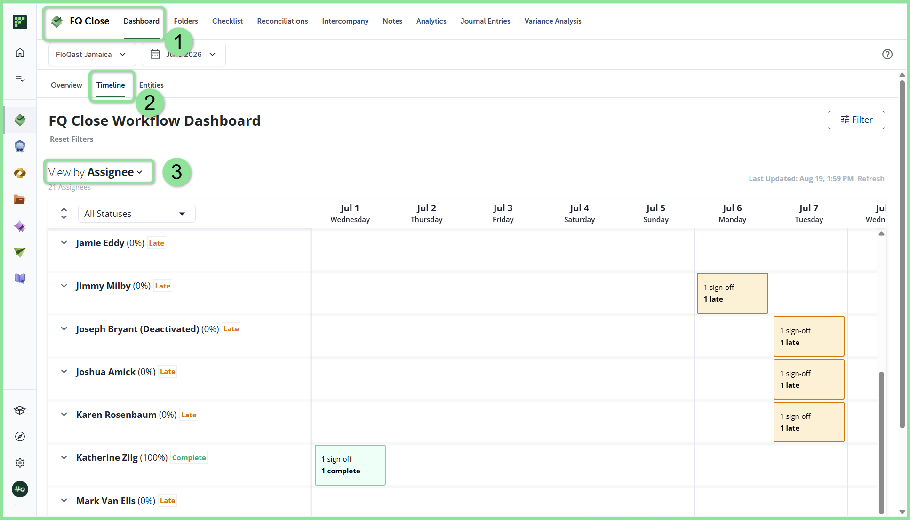Screen dimensions: 910x520
Task: Go to Home via the house icon
Action: coord(20,53)
